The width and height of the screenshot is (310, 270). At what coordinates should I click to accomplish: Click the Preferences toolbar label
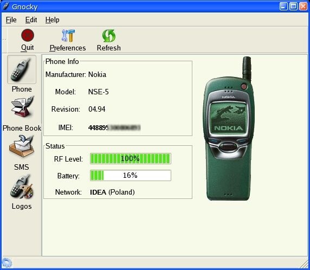pos(68,48)
